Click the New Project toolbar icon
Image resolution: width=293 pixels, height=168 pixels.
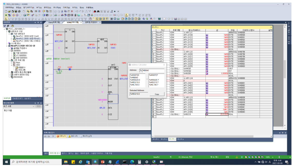(x=6, y=12)
